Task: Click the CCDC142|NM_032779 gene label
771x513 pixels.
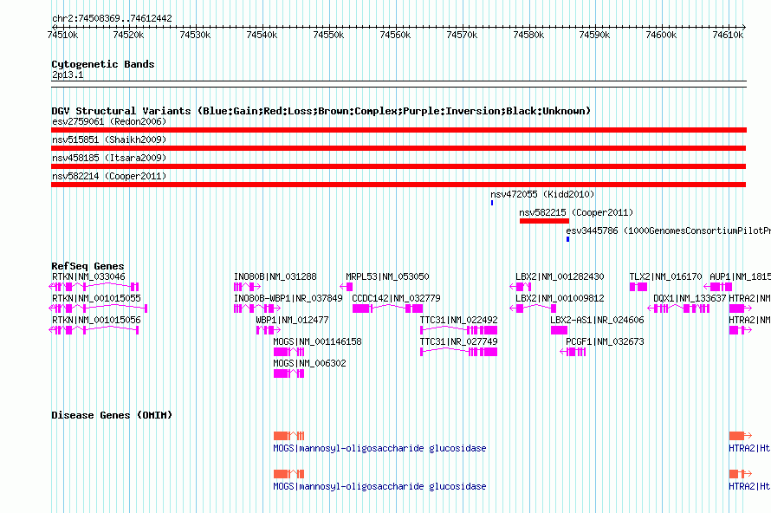Action: (396, 299)
